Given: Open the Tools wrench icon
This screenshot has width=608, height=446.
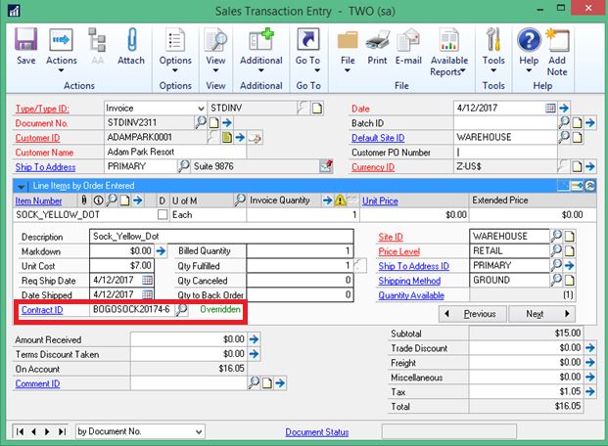Looking at the screenshot, I should click(x=493, y=39).
